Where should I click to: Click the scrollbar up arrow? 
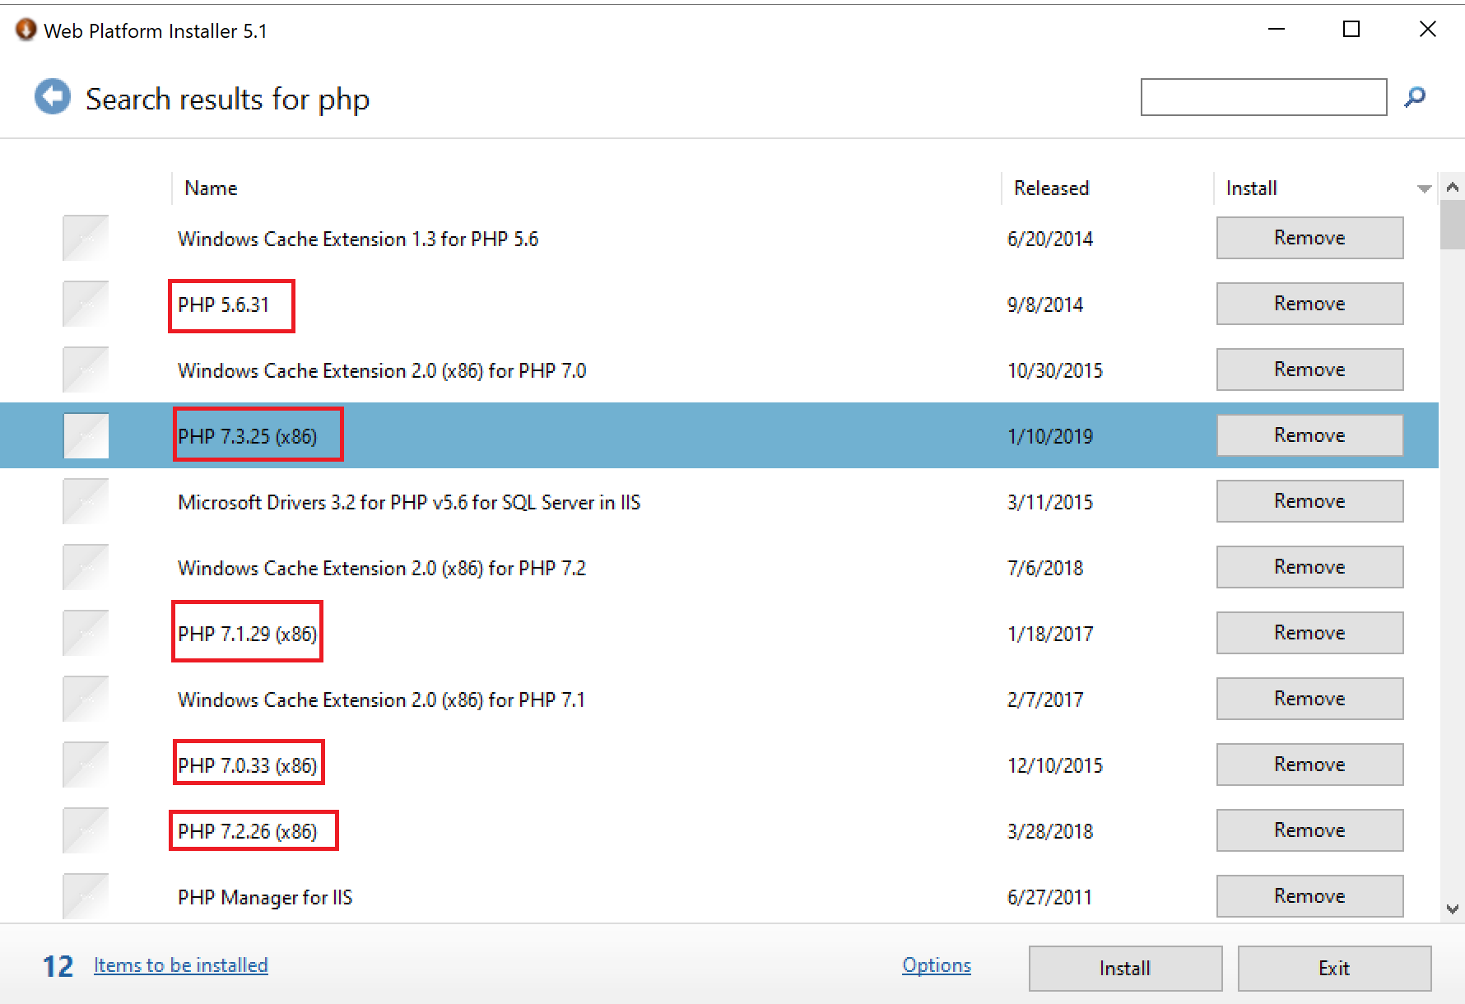(1453, 188)
